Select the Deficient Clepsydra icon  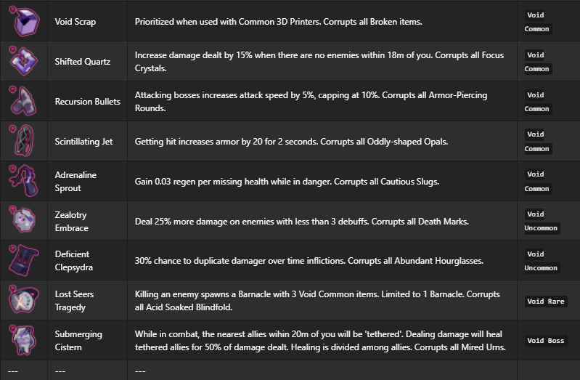tap(23, 261)
